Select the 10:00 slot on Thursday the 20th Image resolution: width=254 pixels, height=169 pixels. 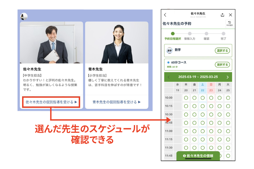(186, 98)
